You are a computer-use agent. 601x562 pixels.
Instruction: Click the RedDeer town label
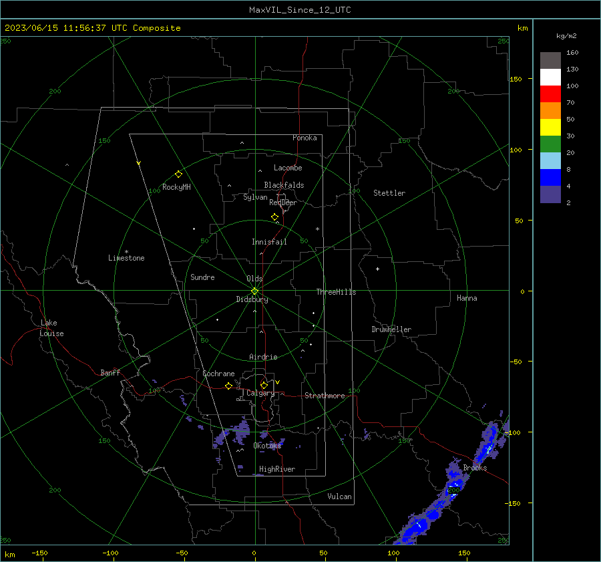coord(283,202)
